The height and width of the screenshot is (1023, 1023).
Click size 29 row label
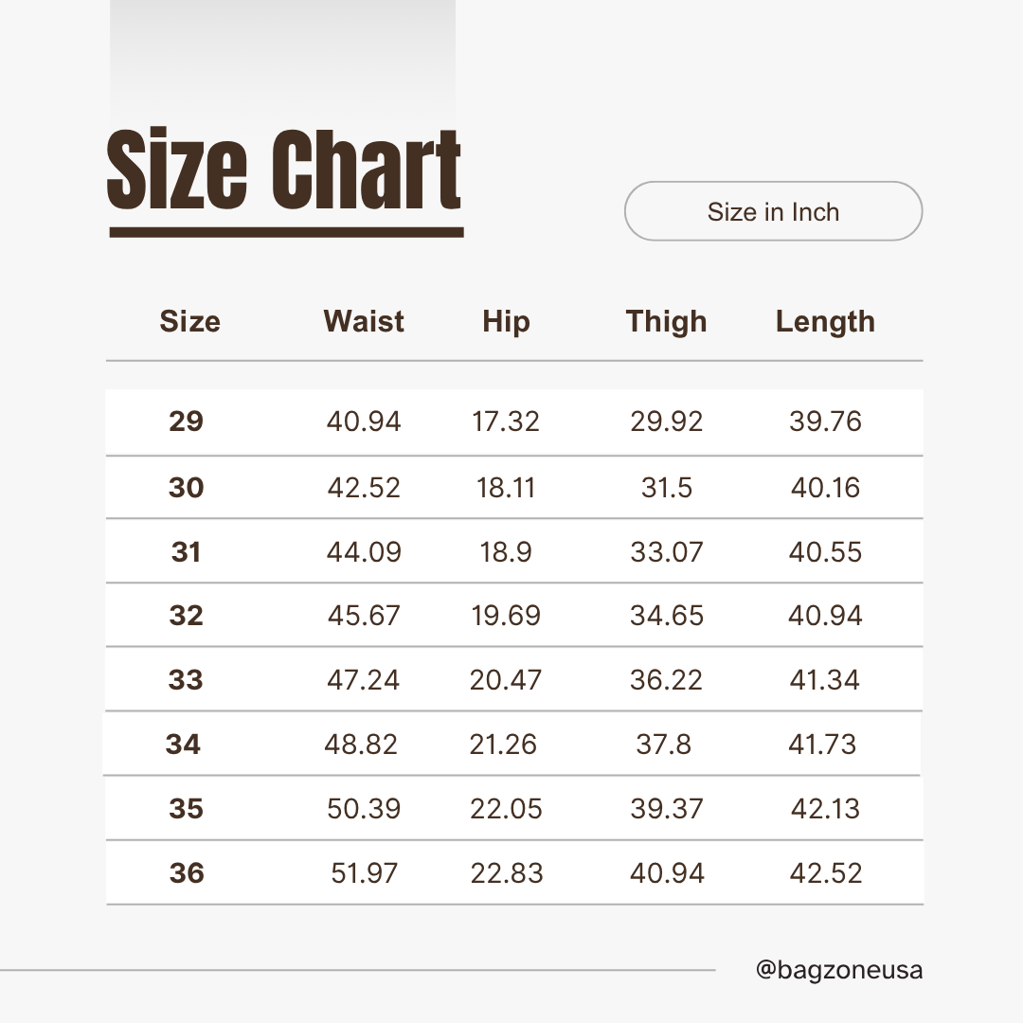tap(186, 421)
